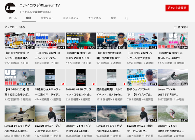Open title 【US OPEN 2022】選手エリアに潜入
The image size is (195, 140).
tap(78, 56)
